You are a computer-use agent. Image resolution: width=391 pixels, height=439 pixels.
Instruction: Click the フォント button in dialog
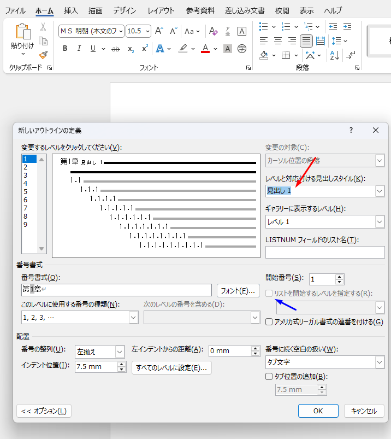point(238,290)
